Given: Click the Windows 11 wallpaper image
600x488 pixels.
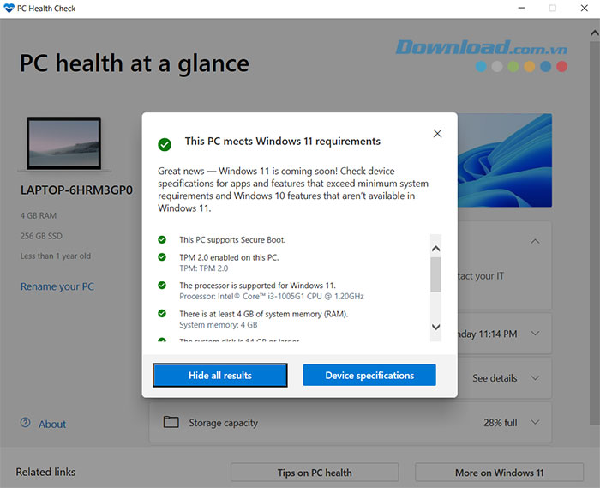Looking at the screenshot, I should coord(505,160).
